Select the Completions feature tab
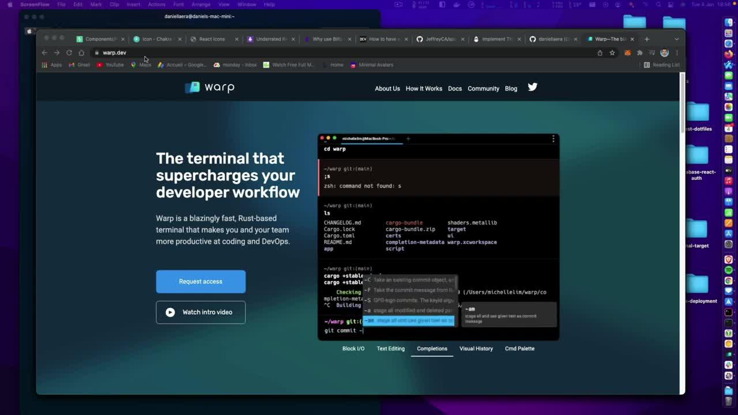The image size is (738, 415). (432, 348)
